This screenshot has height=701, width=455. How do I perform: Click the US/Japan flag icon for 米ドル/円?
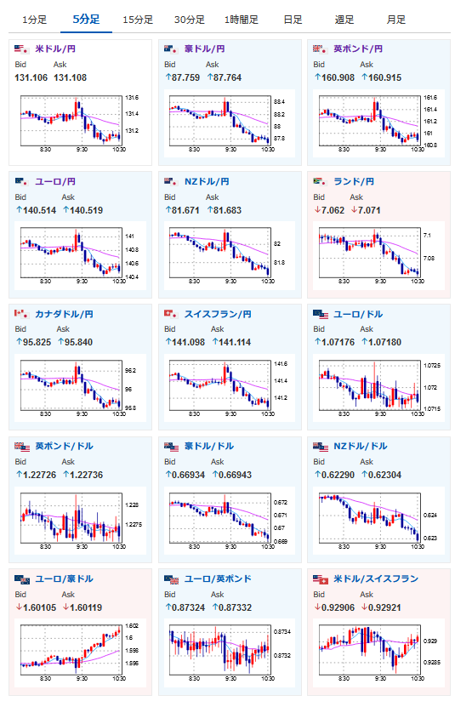coord(21,48)
